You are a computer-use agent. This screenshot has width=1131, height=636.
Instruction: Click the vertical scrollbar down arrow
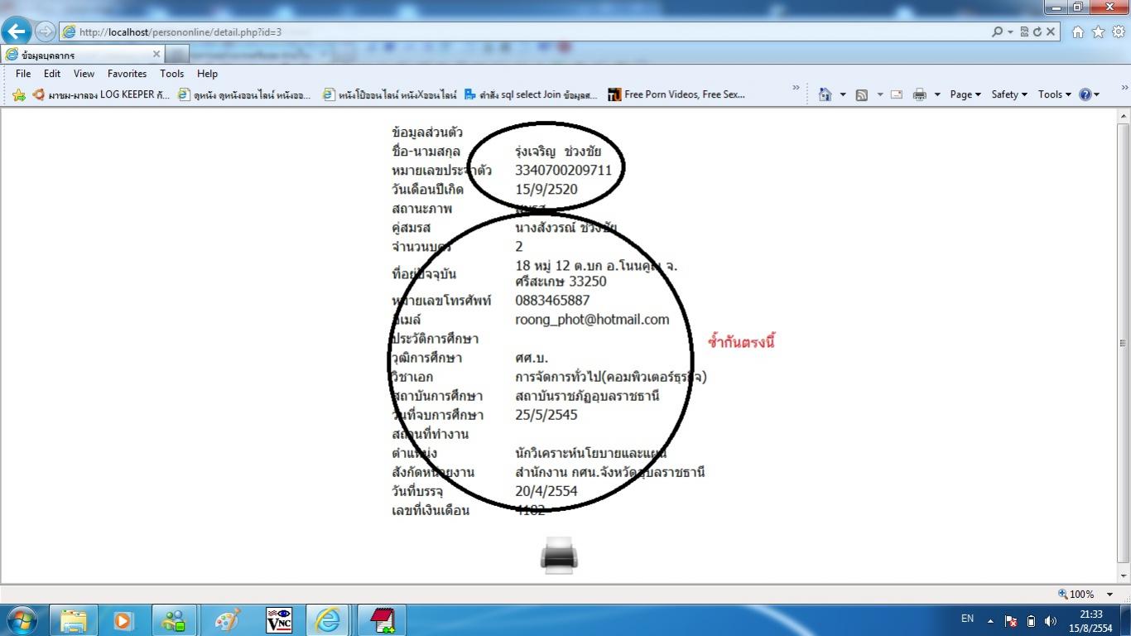coord(1124,576)
